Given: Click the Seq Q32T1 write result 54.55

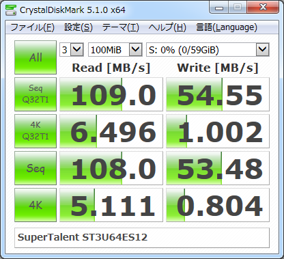Looking at the screenshot, I should [x=218, y=94].
